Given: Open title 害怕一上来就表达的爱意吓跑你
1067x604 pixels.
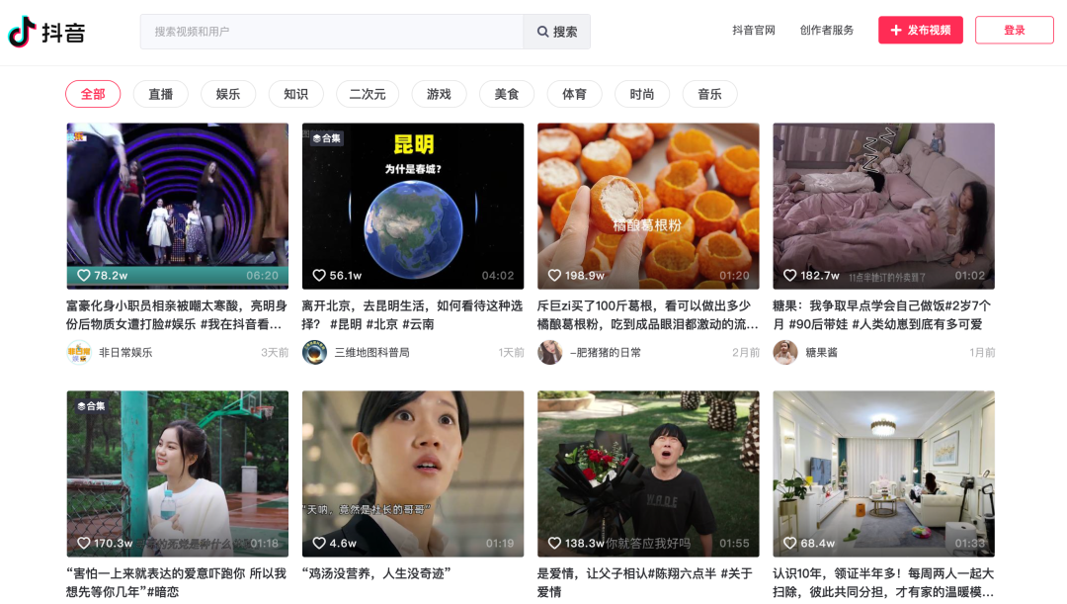Looking at the screenshot, I should tap(176, 582).
